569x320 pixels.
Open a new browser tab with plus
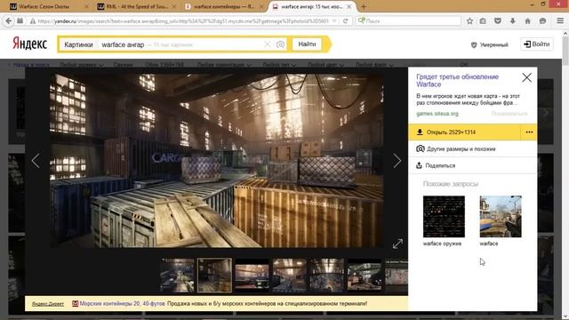tap(364, 6)
